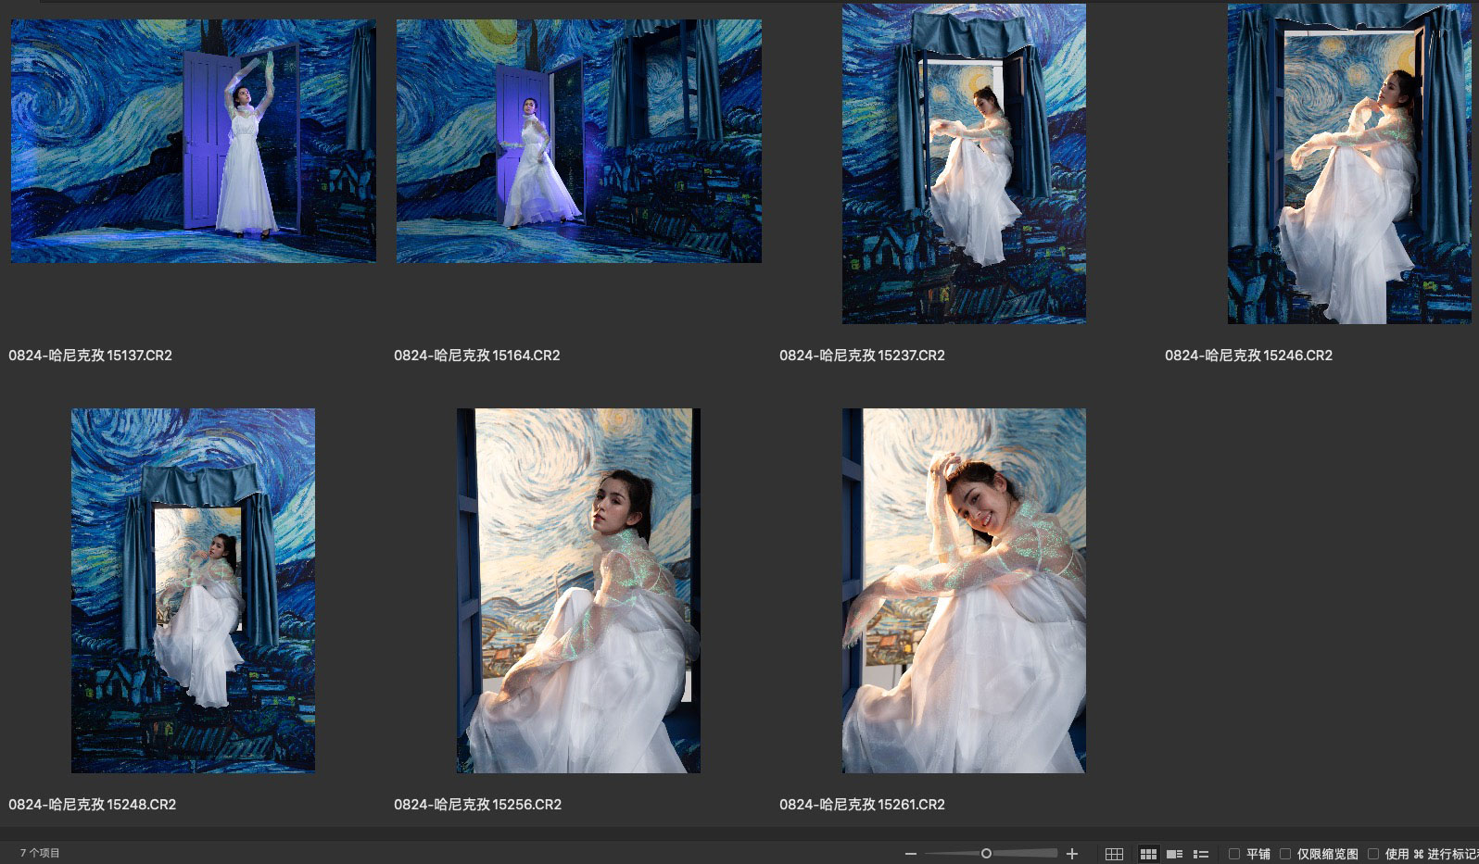The image size is (1479, 864).
Task: Select thumbnail of photo 15137
Action: tap(193, 141)
